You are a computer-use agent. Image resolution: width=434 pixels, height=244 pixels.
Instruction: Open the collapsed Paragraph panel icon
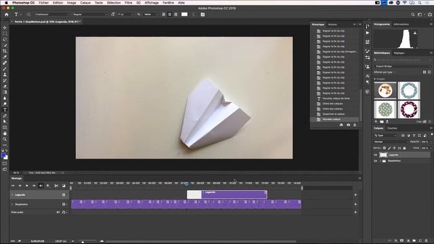click(x=368, y=82)
